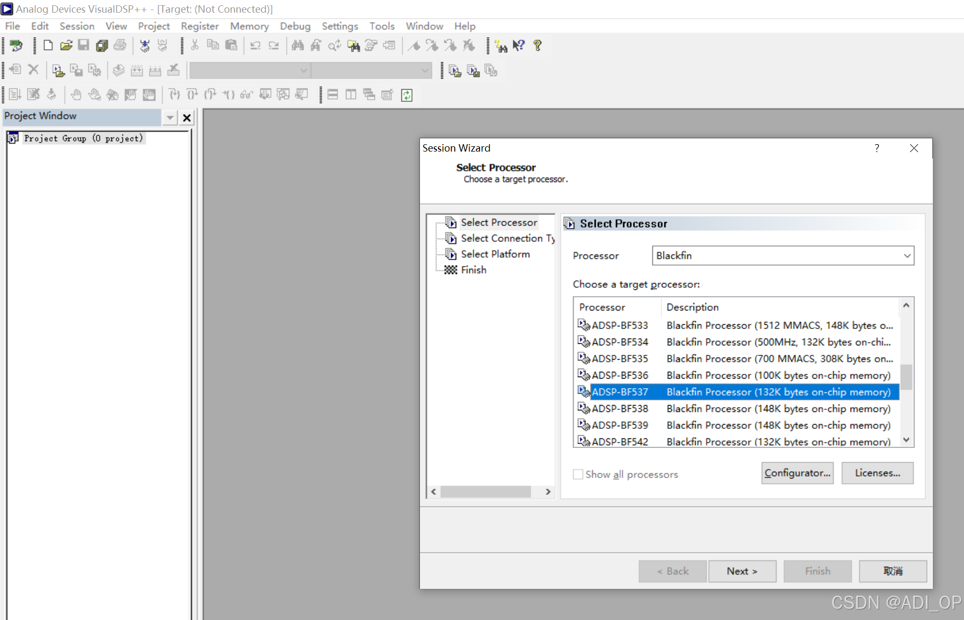The height and width of the screenshot is (620, 964).
Task: Click the Next > button
Action: 742,571
